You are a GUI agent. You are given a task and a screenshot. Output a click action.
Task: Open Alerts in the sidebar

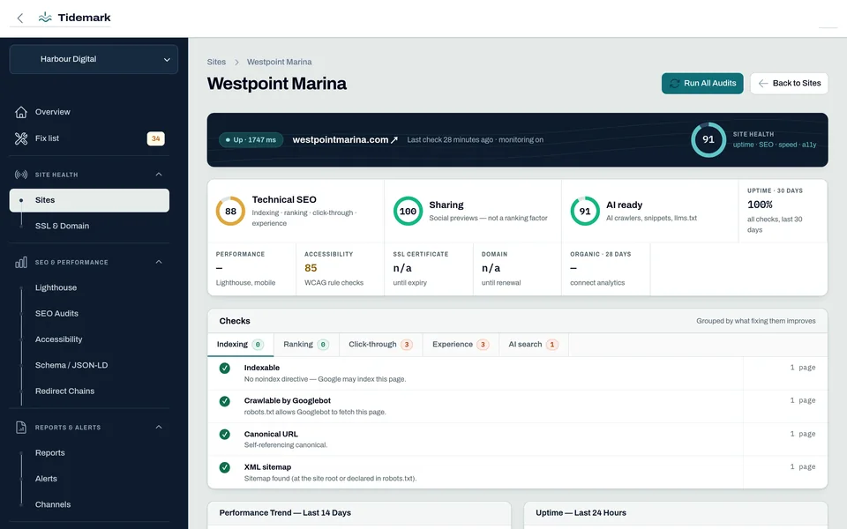pyautogui.click(x=46, y=479)
